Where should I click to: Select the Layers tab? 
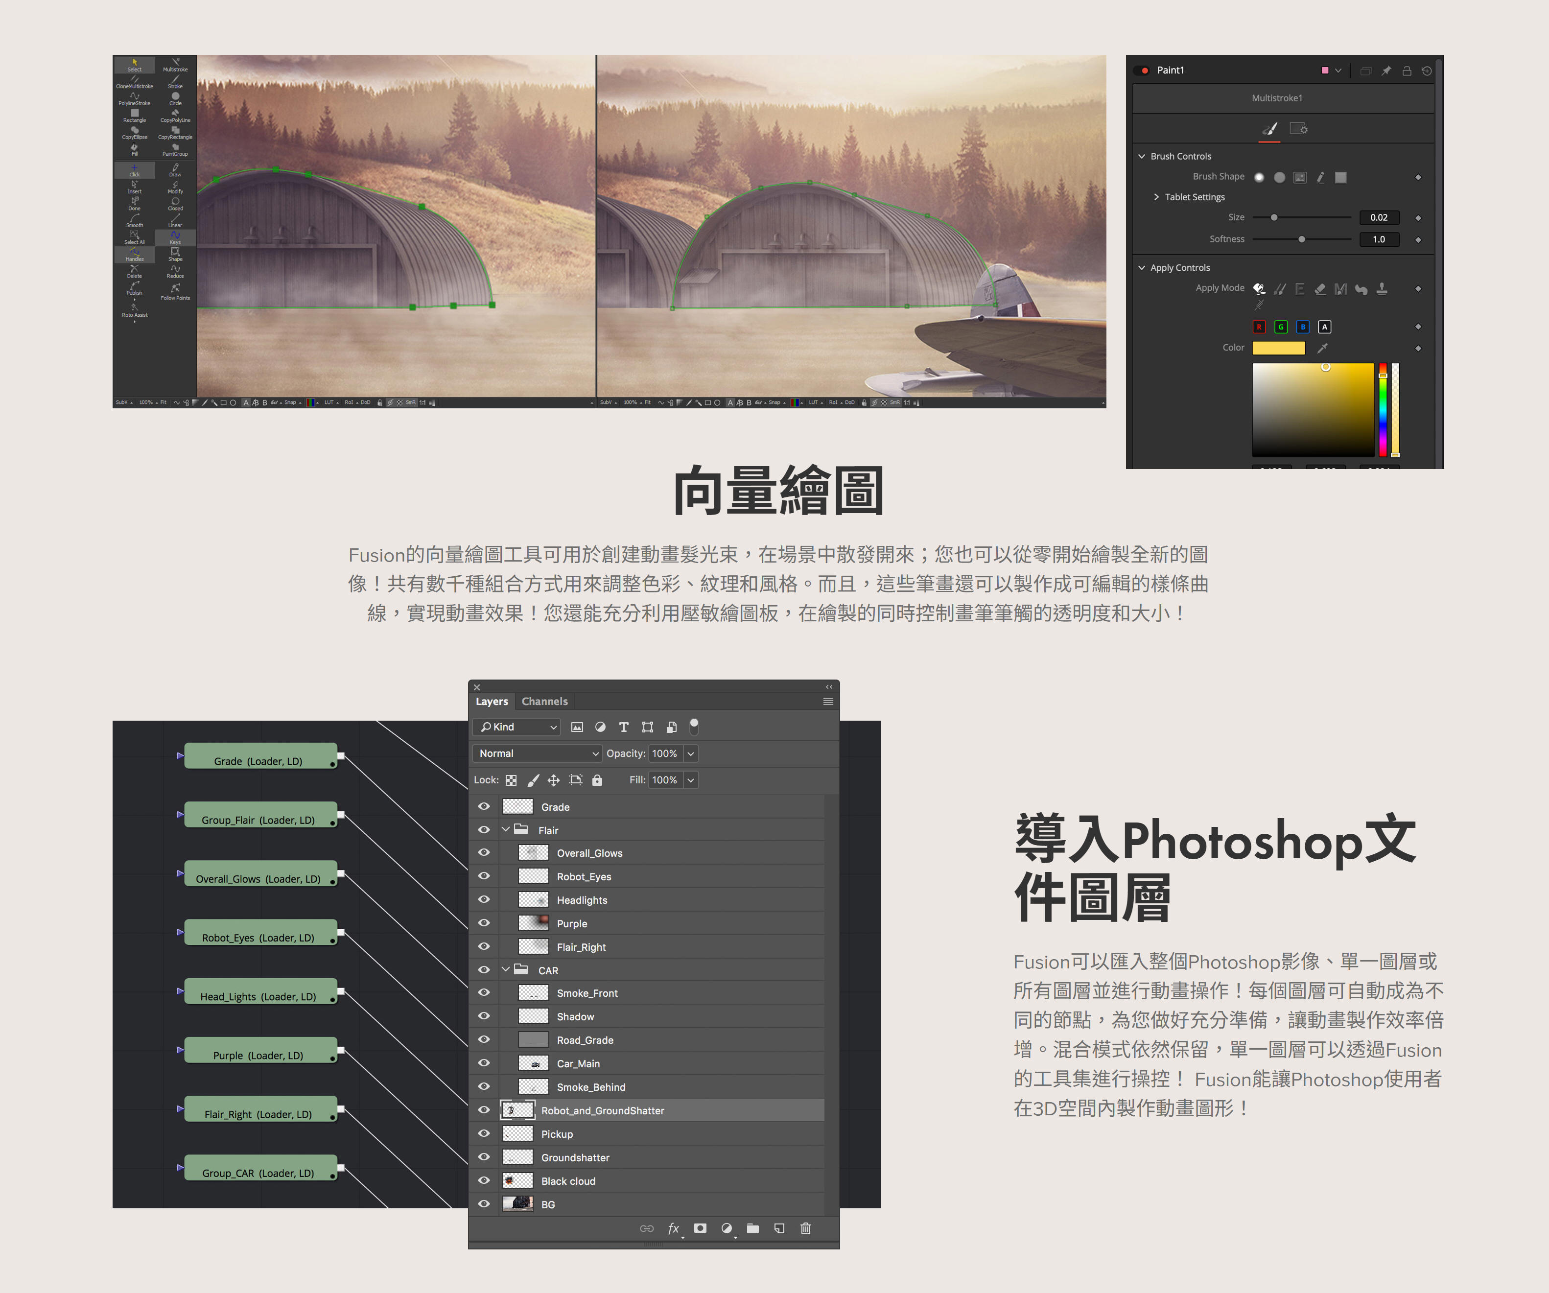click(491, 702)
